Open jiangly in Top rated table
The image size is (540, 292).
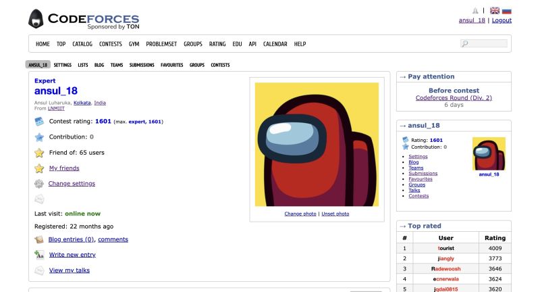[x=446, y=259]
